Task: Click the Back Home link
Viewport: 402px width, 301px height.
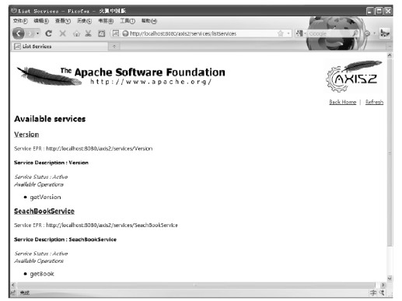Action: 343,102
